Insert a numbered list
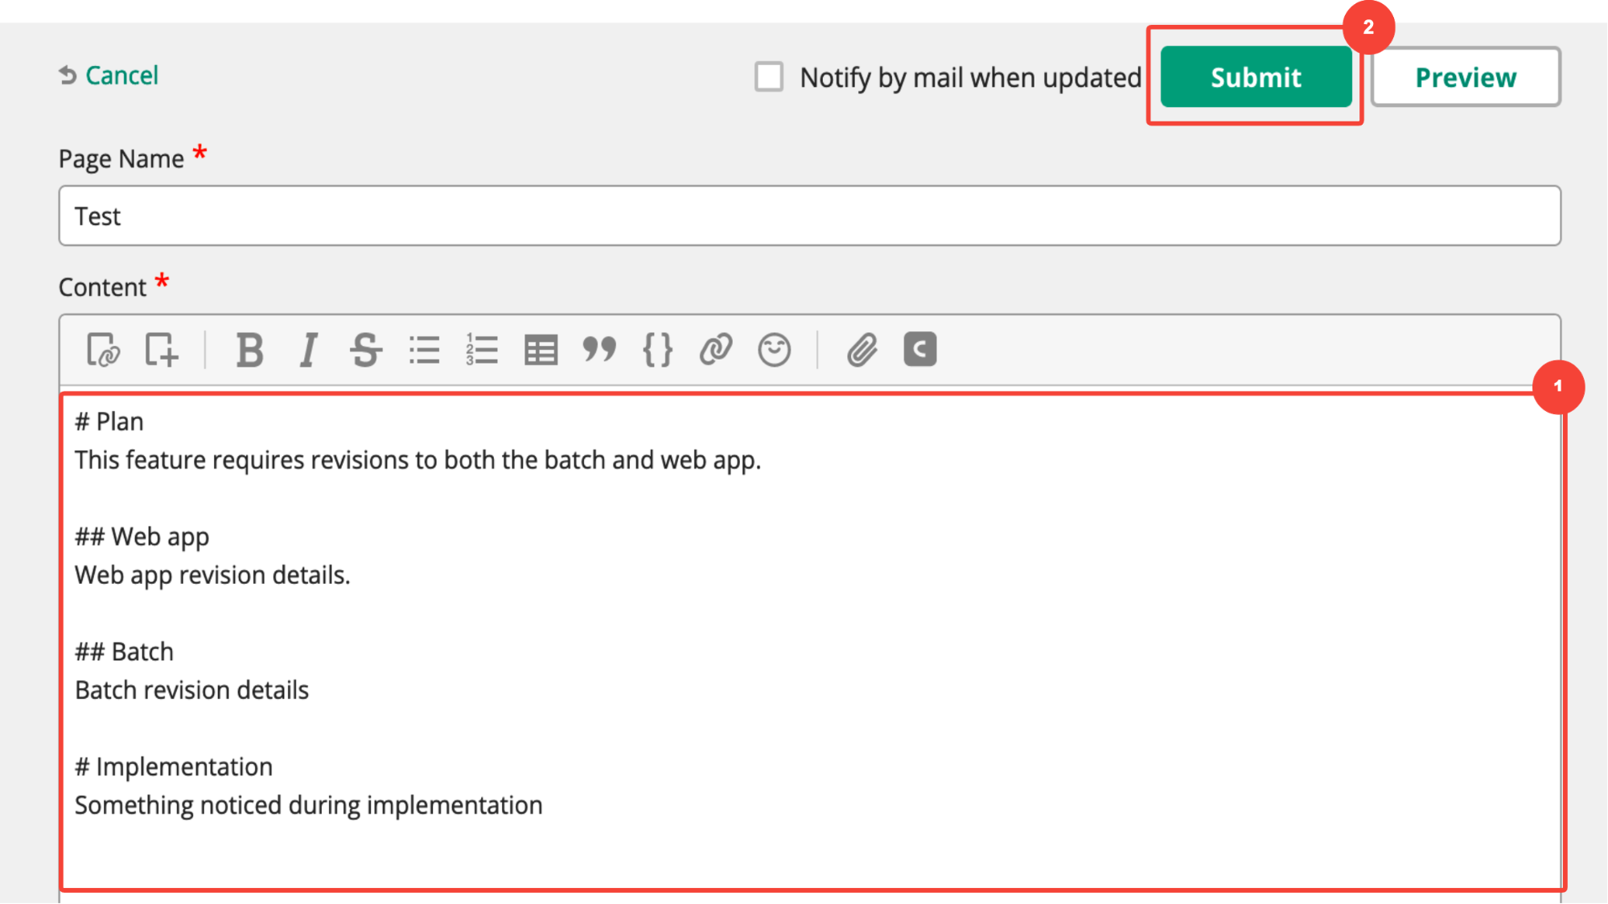 pyautogui.click(x=482, y=350)
